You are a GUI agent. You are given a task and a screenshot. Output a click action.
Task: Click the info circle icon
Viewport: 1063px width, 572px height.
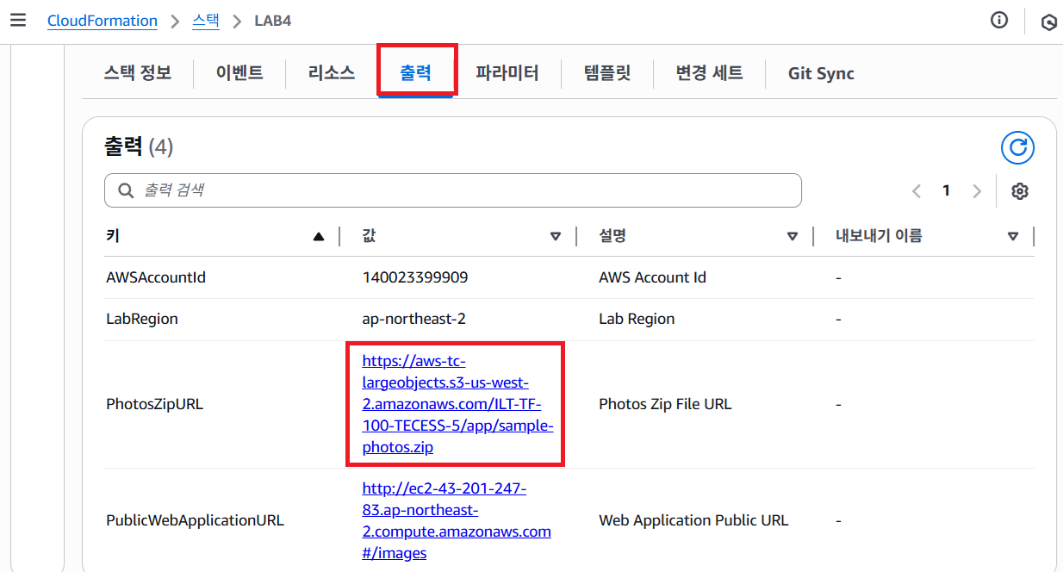tap(999, 21)
